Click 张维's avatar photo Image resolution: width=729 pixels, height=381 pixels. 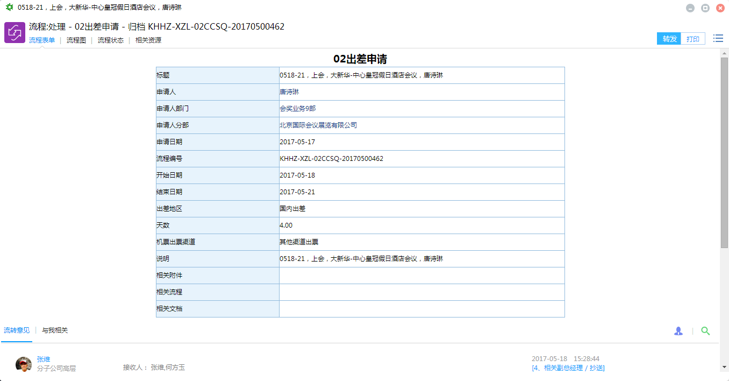pyautogui.click(x=23, y=364)
